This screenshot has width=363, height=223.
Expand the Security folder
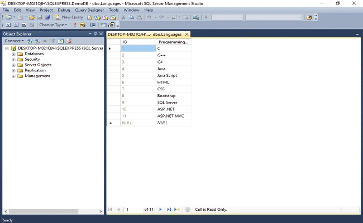tap(13, 60)
